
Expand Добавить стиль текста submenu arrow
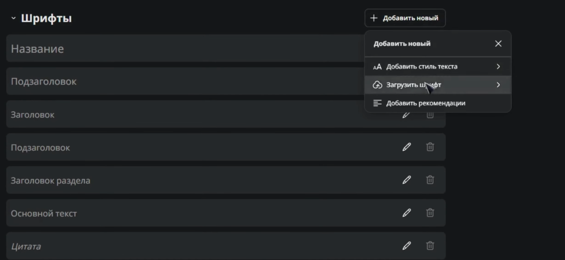point(498,67)
